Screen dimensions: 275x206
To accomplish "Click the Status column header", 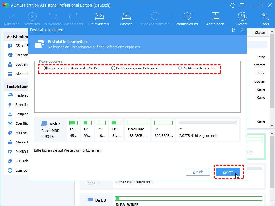I will [x=260, y=33].
